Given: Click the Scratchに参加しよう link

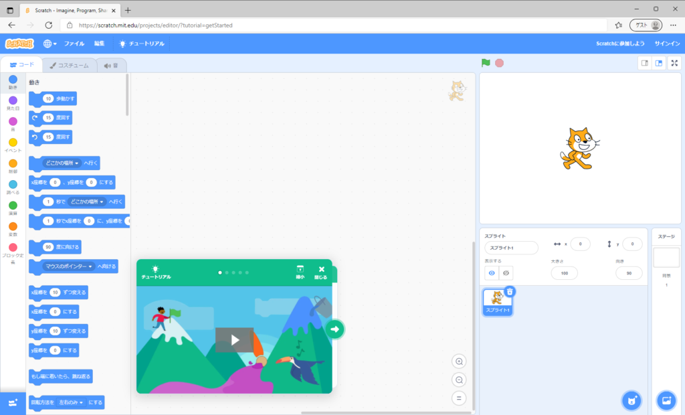Looking at the screenshot, I should [620, 44].
